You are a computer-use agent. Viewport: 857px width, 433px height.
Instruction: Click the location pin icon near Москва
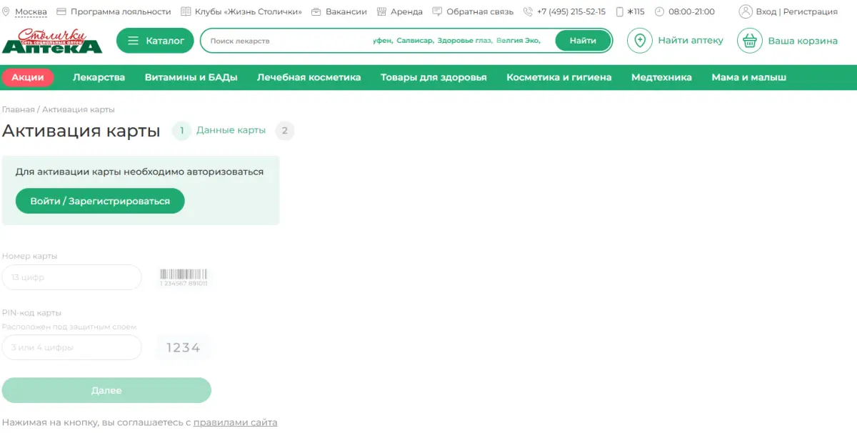coord(6,11)
